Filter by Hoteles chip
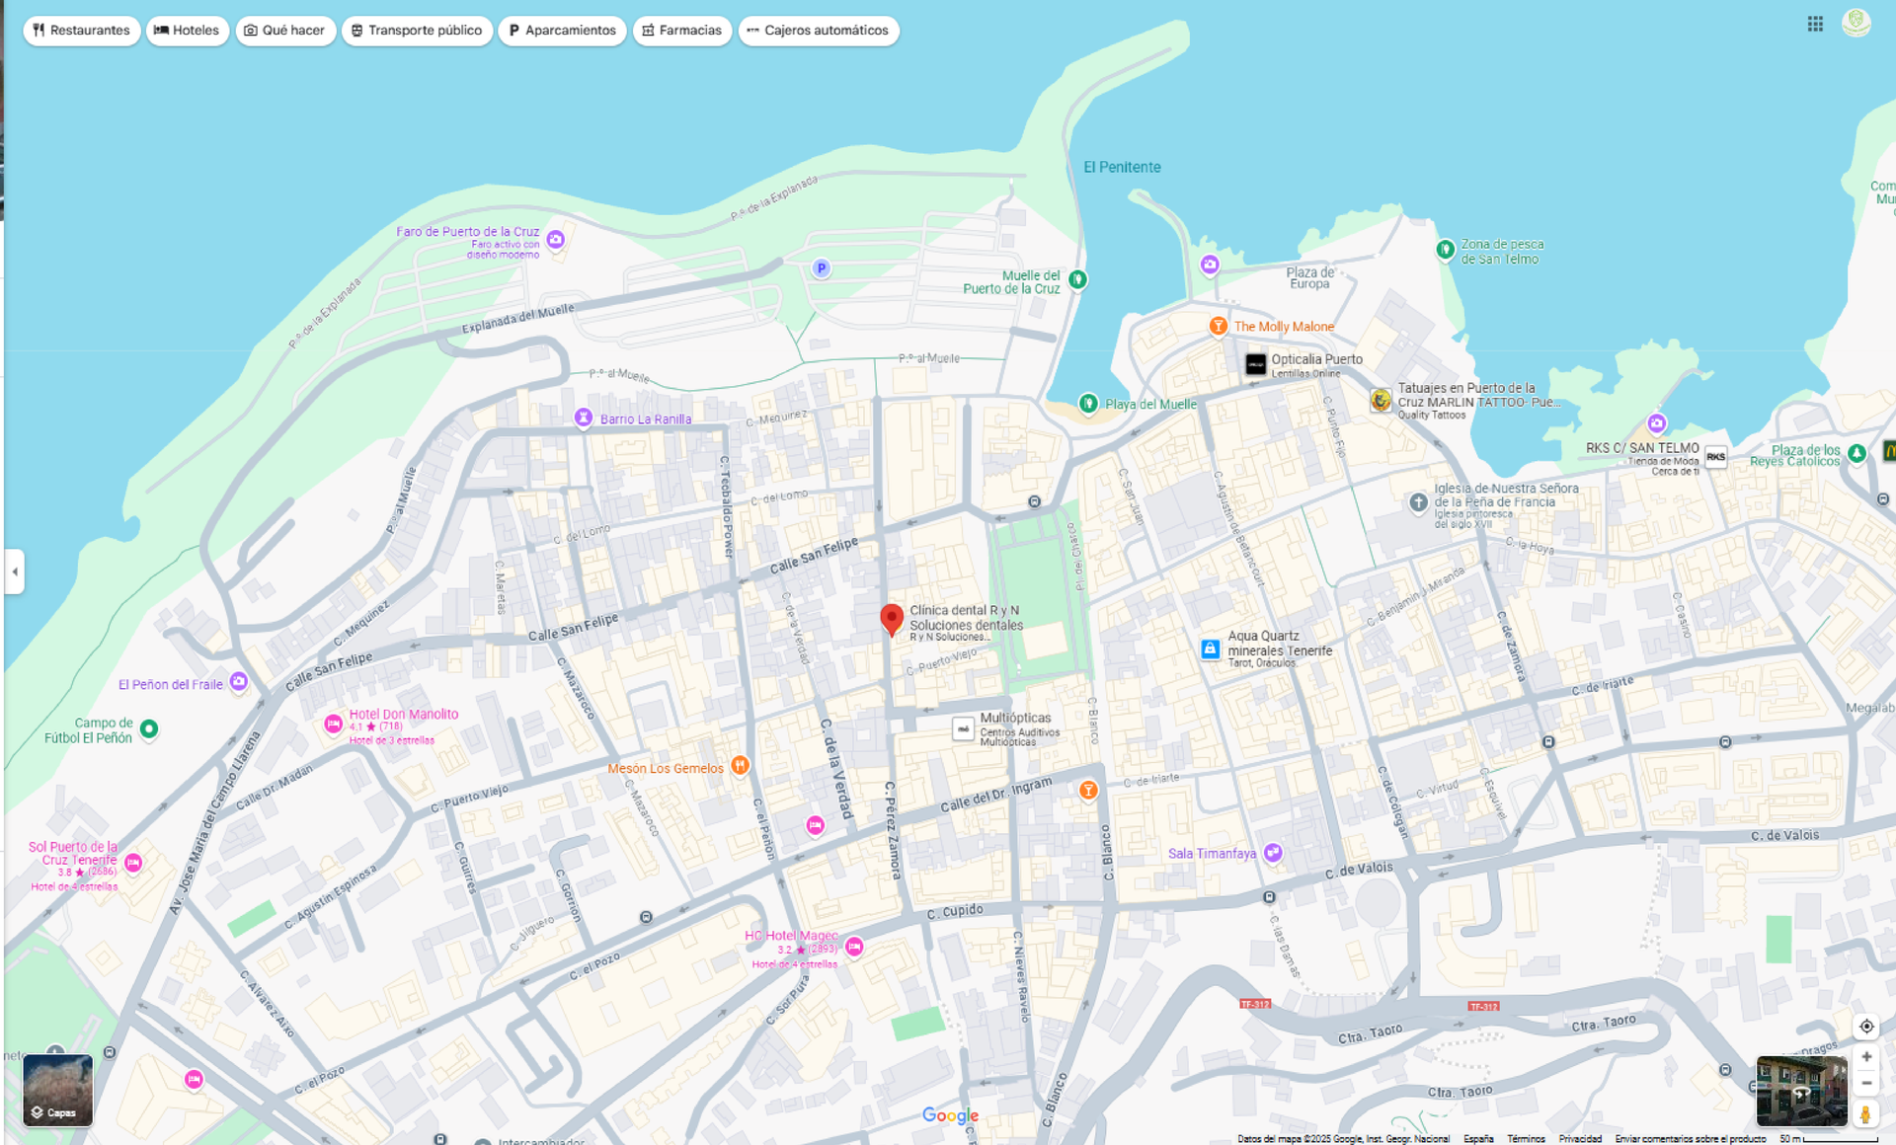 [x=188, y=31]
